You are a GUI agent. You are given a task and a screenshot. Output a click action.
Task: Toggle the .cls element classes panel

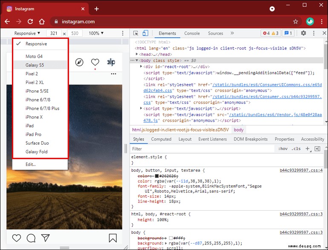(x=296, y=149)
